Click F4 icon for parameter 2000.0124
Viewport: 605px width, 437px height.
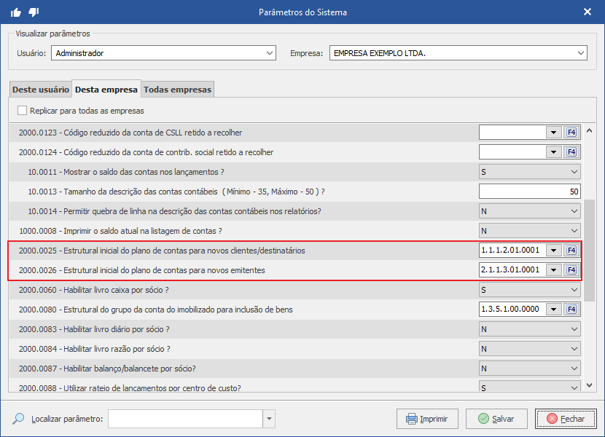[x=571, y=152]
